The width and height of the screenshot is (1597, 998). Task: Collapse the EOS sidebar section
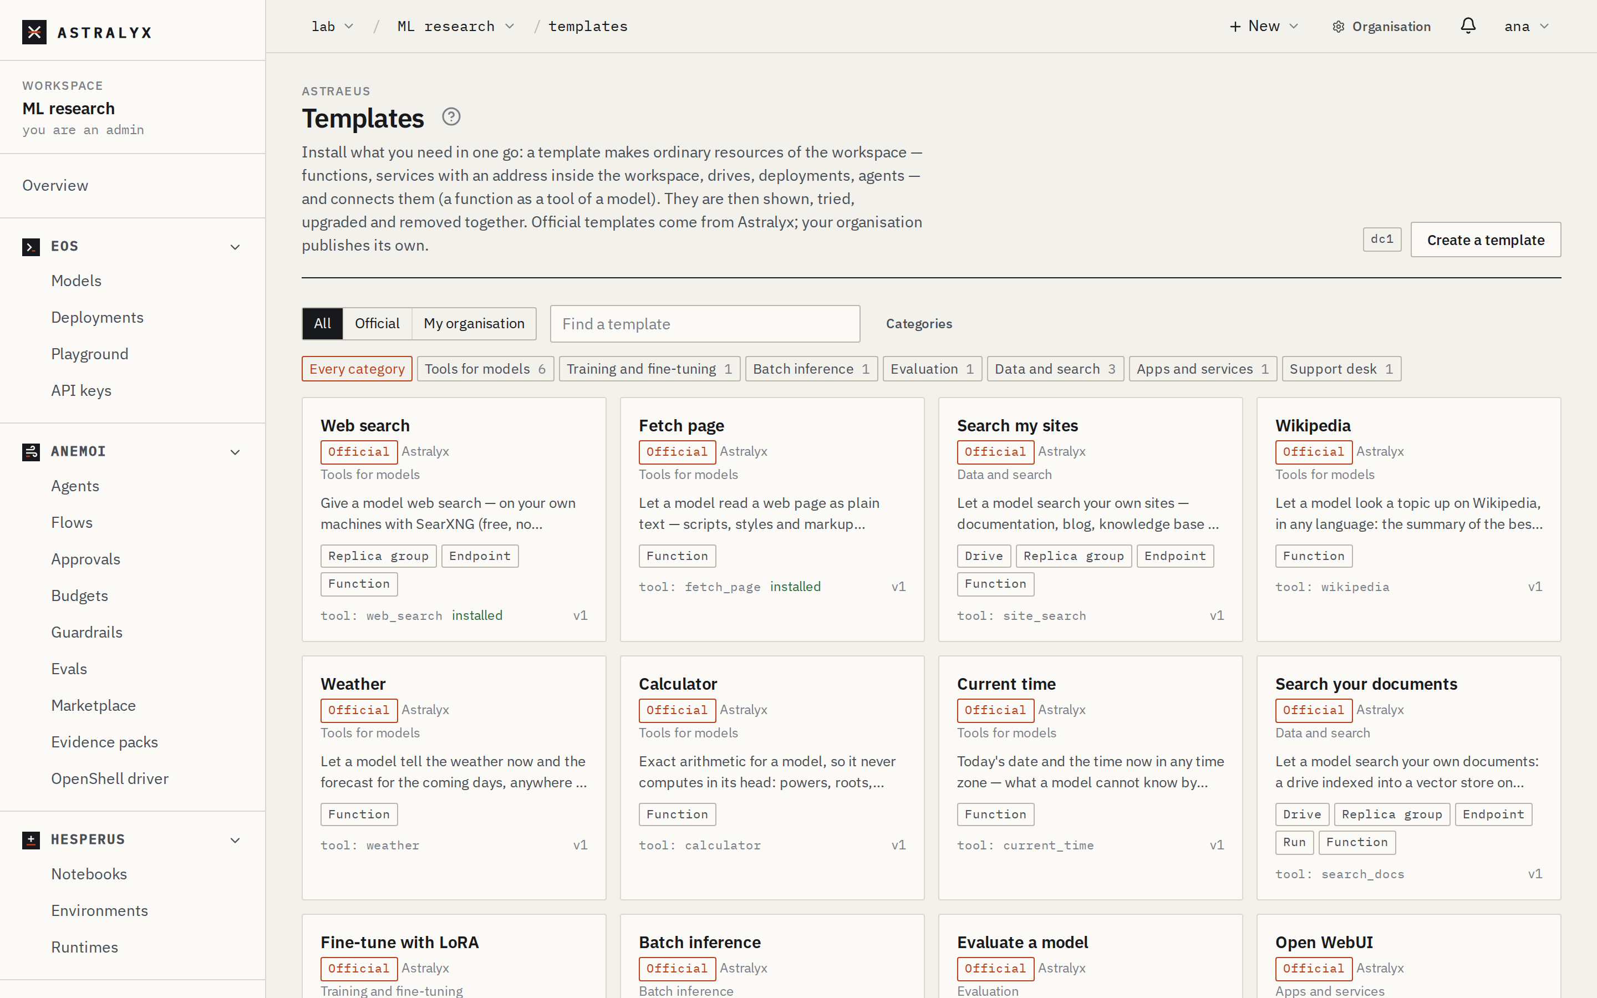tap(235, 247)
